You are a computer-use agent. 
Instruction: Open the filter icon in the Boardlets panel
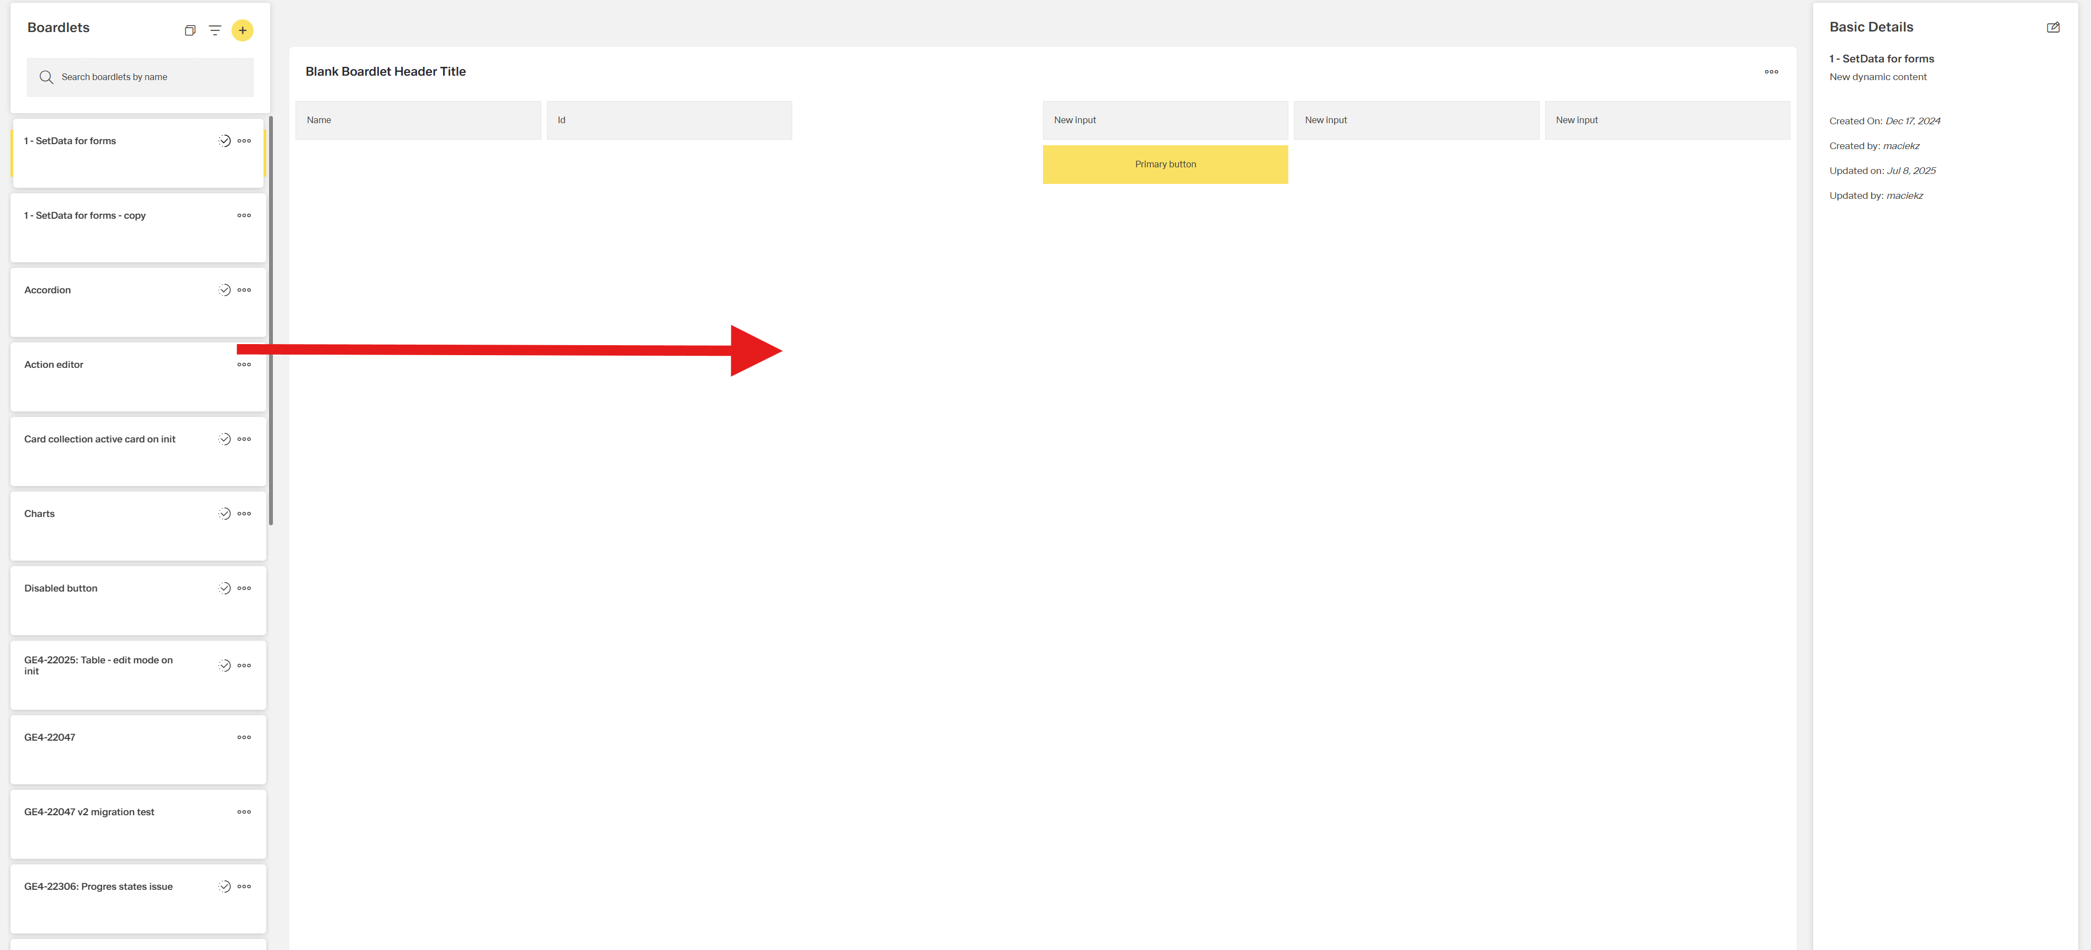213,30
